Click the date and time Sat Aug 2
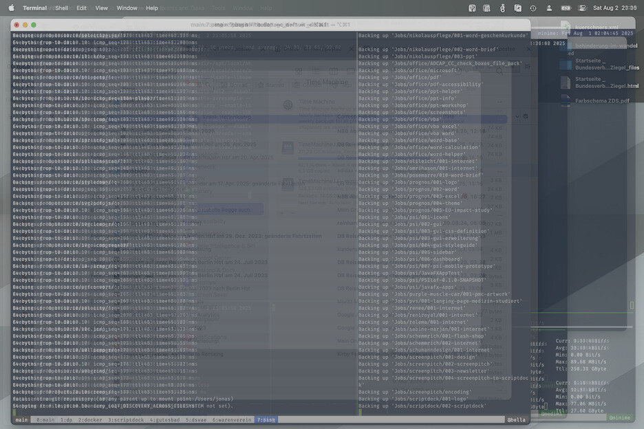The width and height of the screenshot is (644, 429). coord(615,8)
